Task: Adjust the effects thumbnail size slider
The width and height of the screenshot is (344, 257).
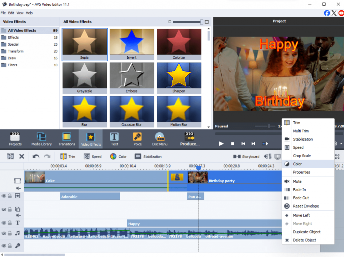Action: pos(202,22)
